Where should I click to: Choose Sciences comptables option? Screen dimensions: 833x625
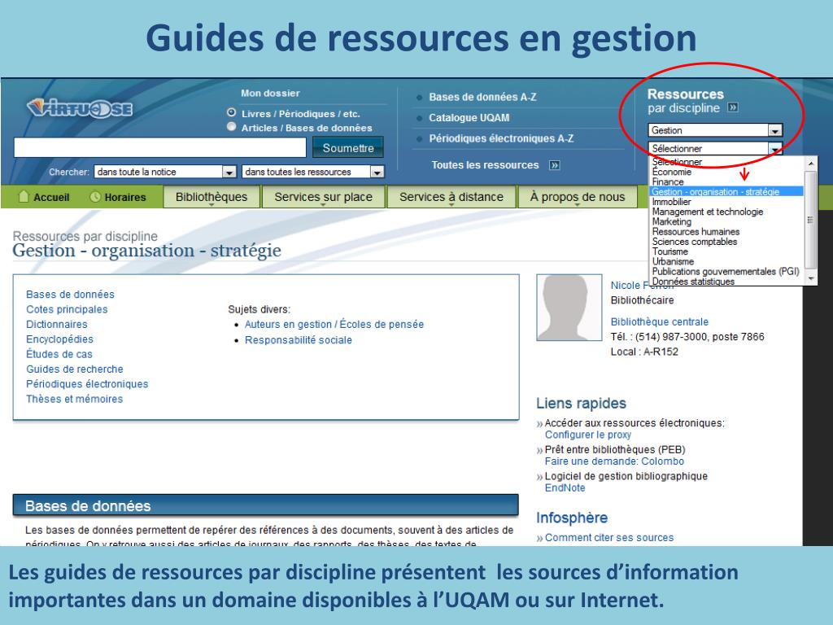click(695, 242)
